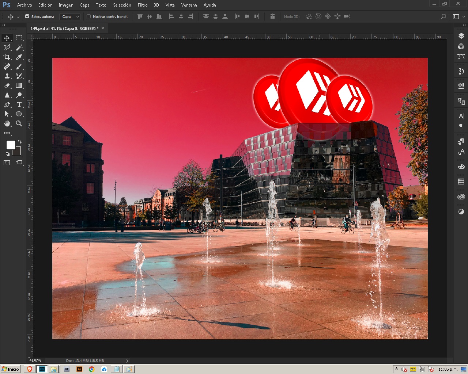This screenshot has height=374, width=468.
Task: Pick the Magic Wand tool
Action: click(x=19, y=47)
